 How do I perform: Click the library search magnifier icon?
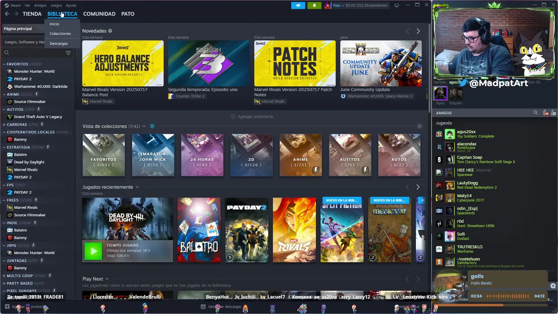pos(7,53)
